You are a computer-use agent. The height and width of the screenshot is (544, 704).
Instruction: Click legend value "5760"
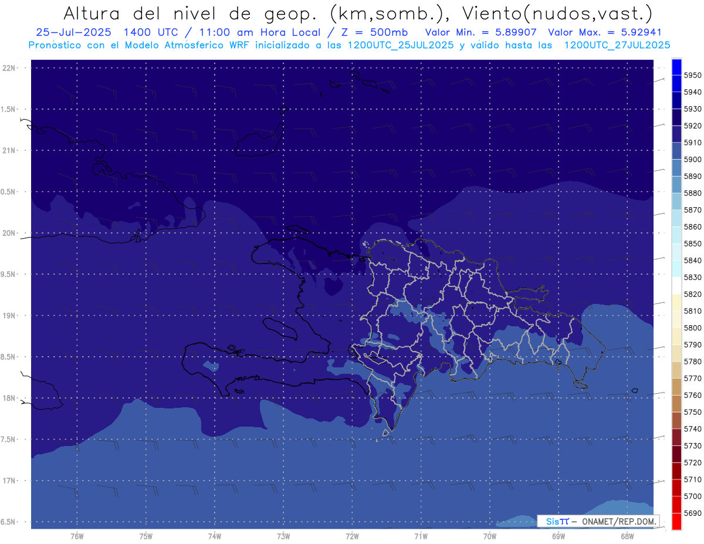[x=692, y=396]
